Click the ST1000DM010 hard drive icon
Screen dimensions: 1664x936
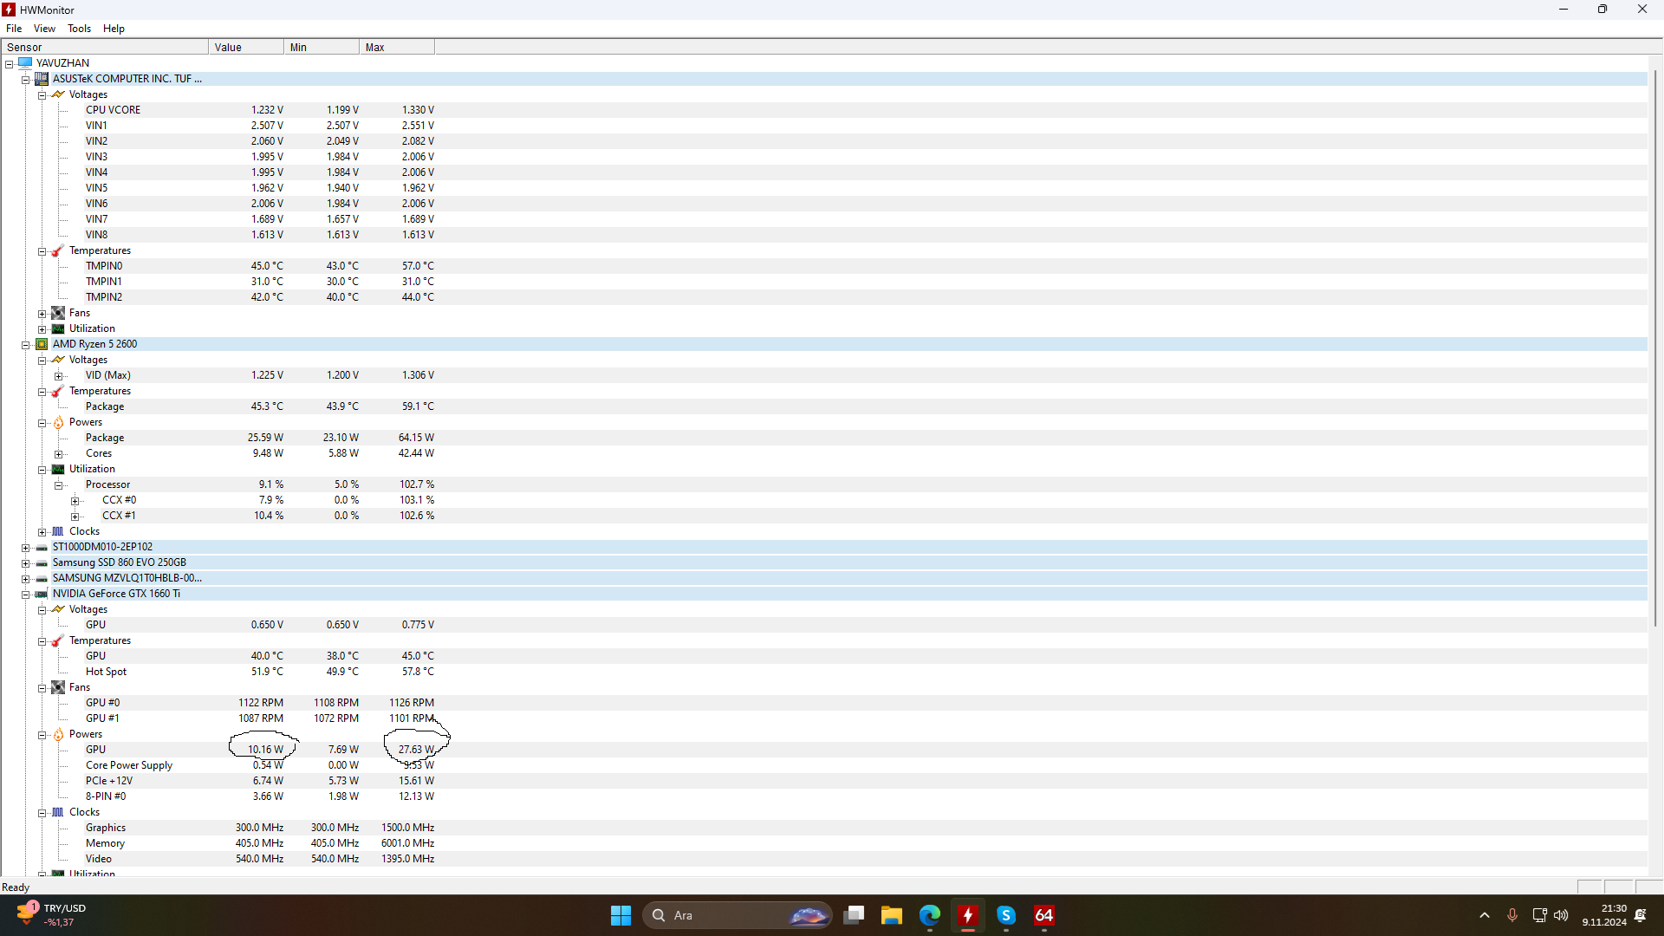[42, 547]
